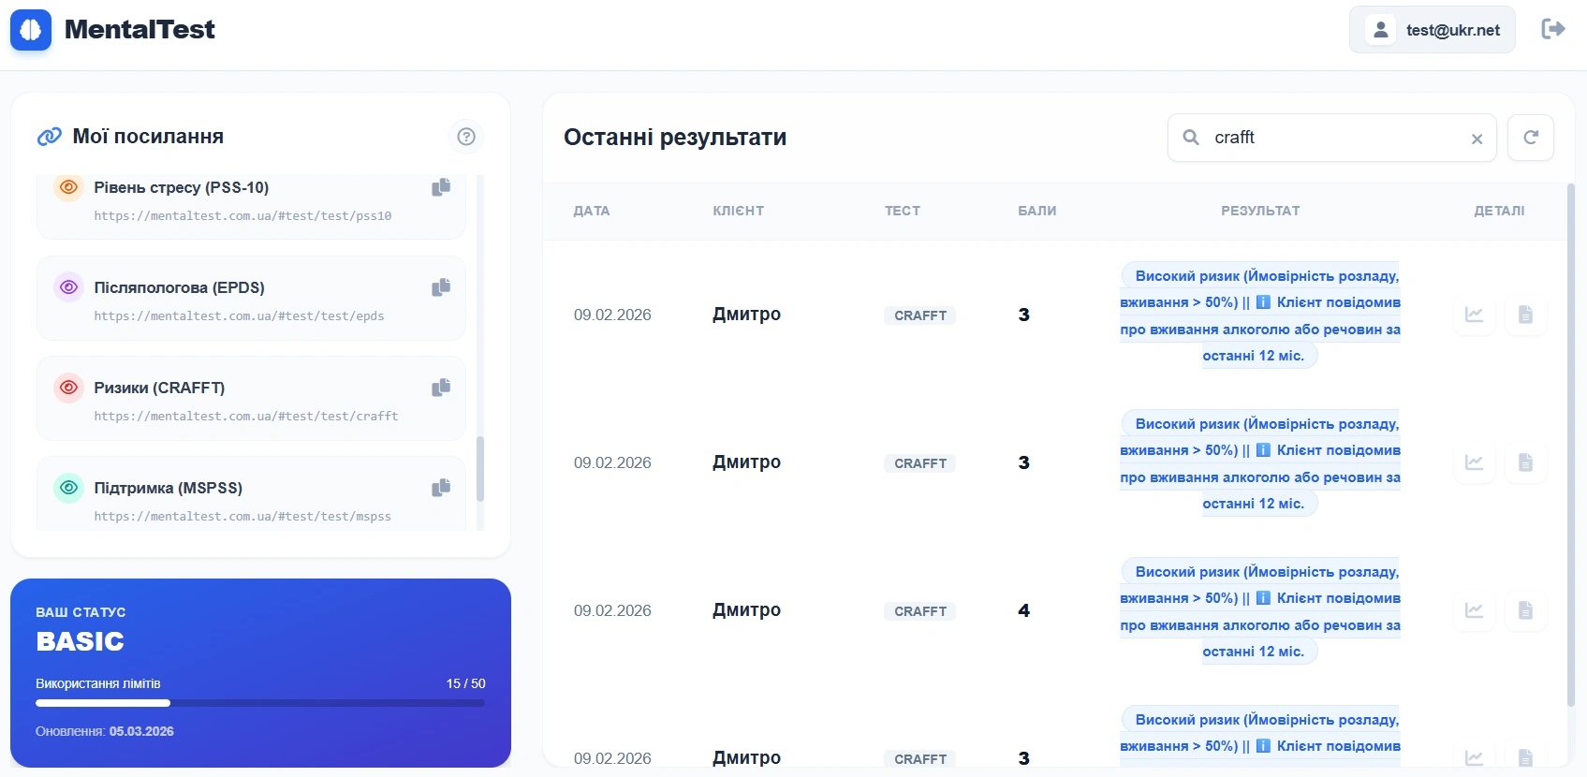1587x777 pixels.
Task: Copy the Післяпологова (EPDS) link
Action: (x=441, y=287)
